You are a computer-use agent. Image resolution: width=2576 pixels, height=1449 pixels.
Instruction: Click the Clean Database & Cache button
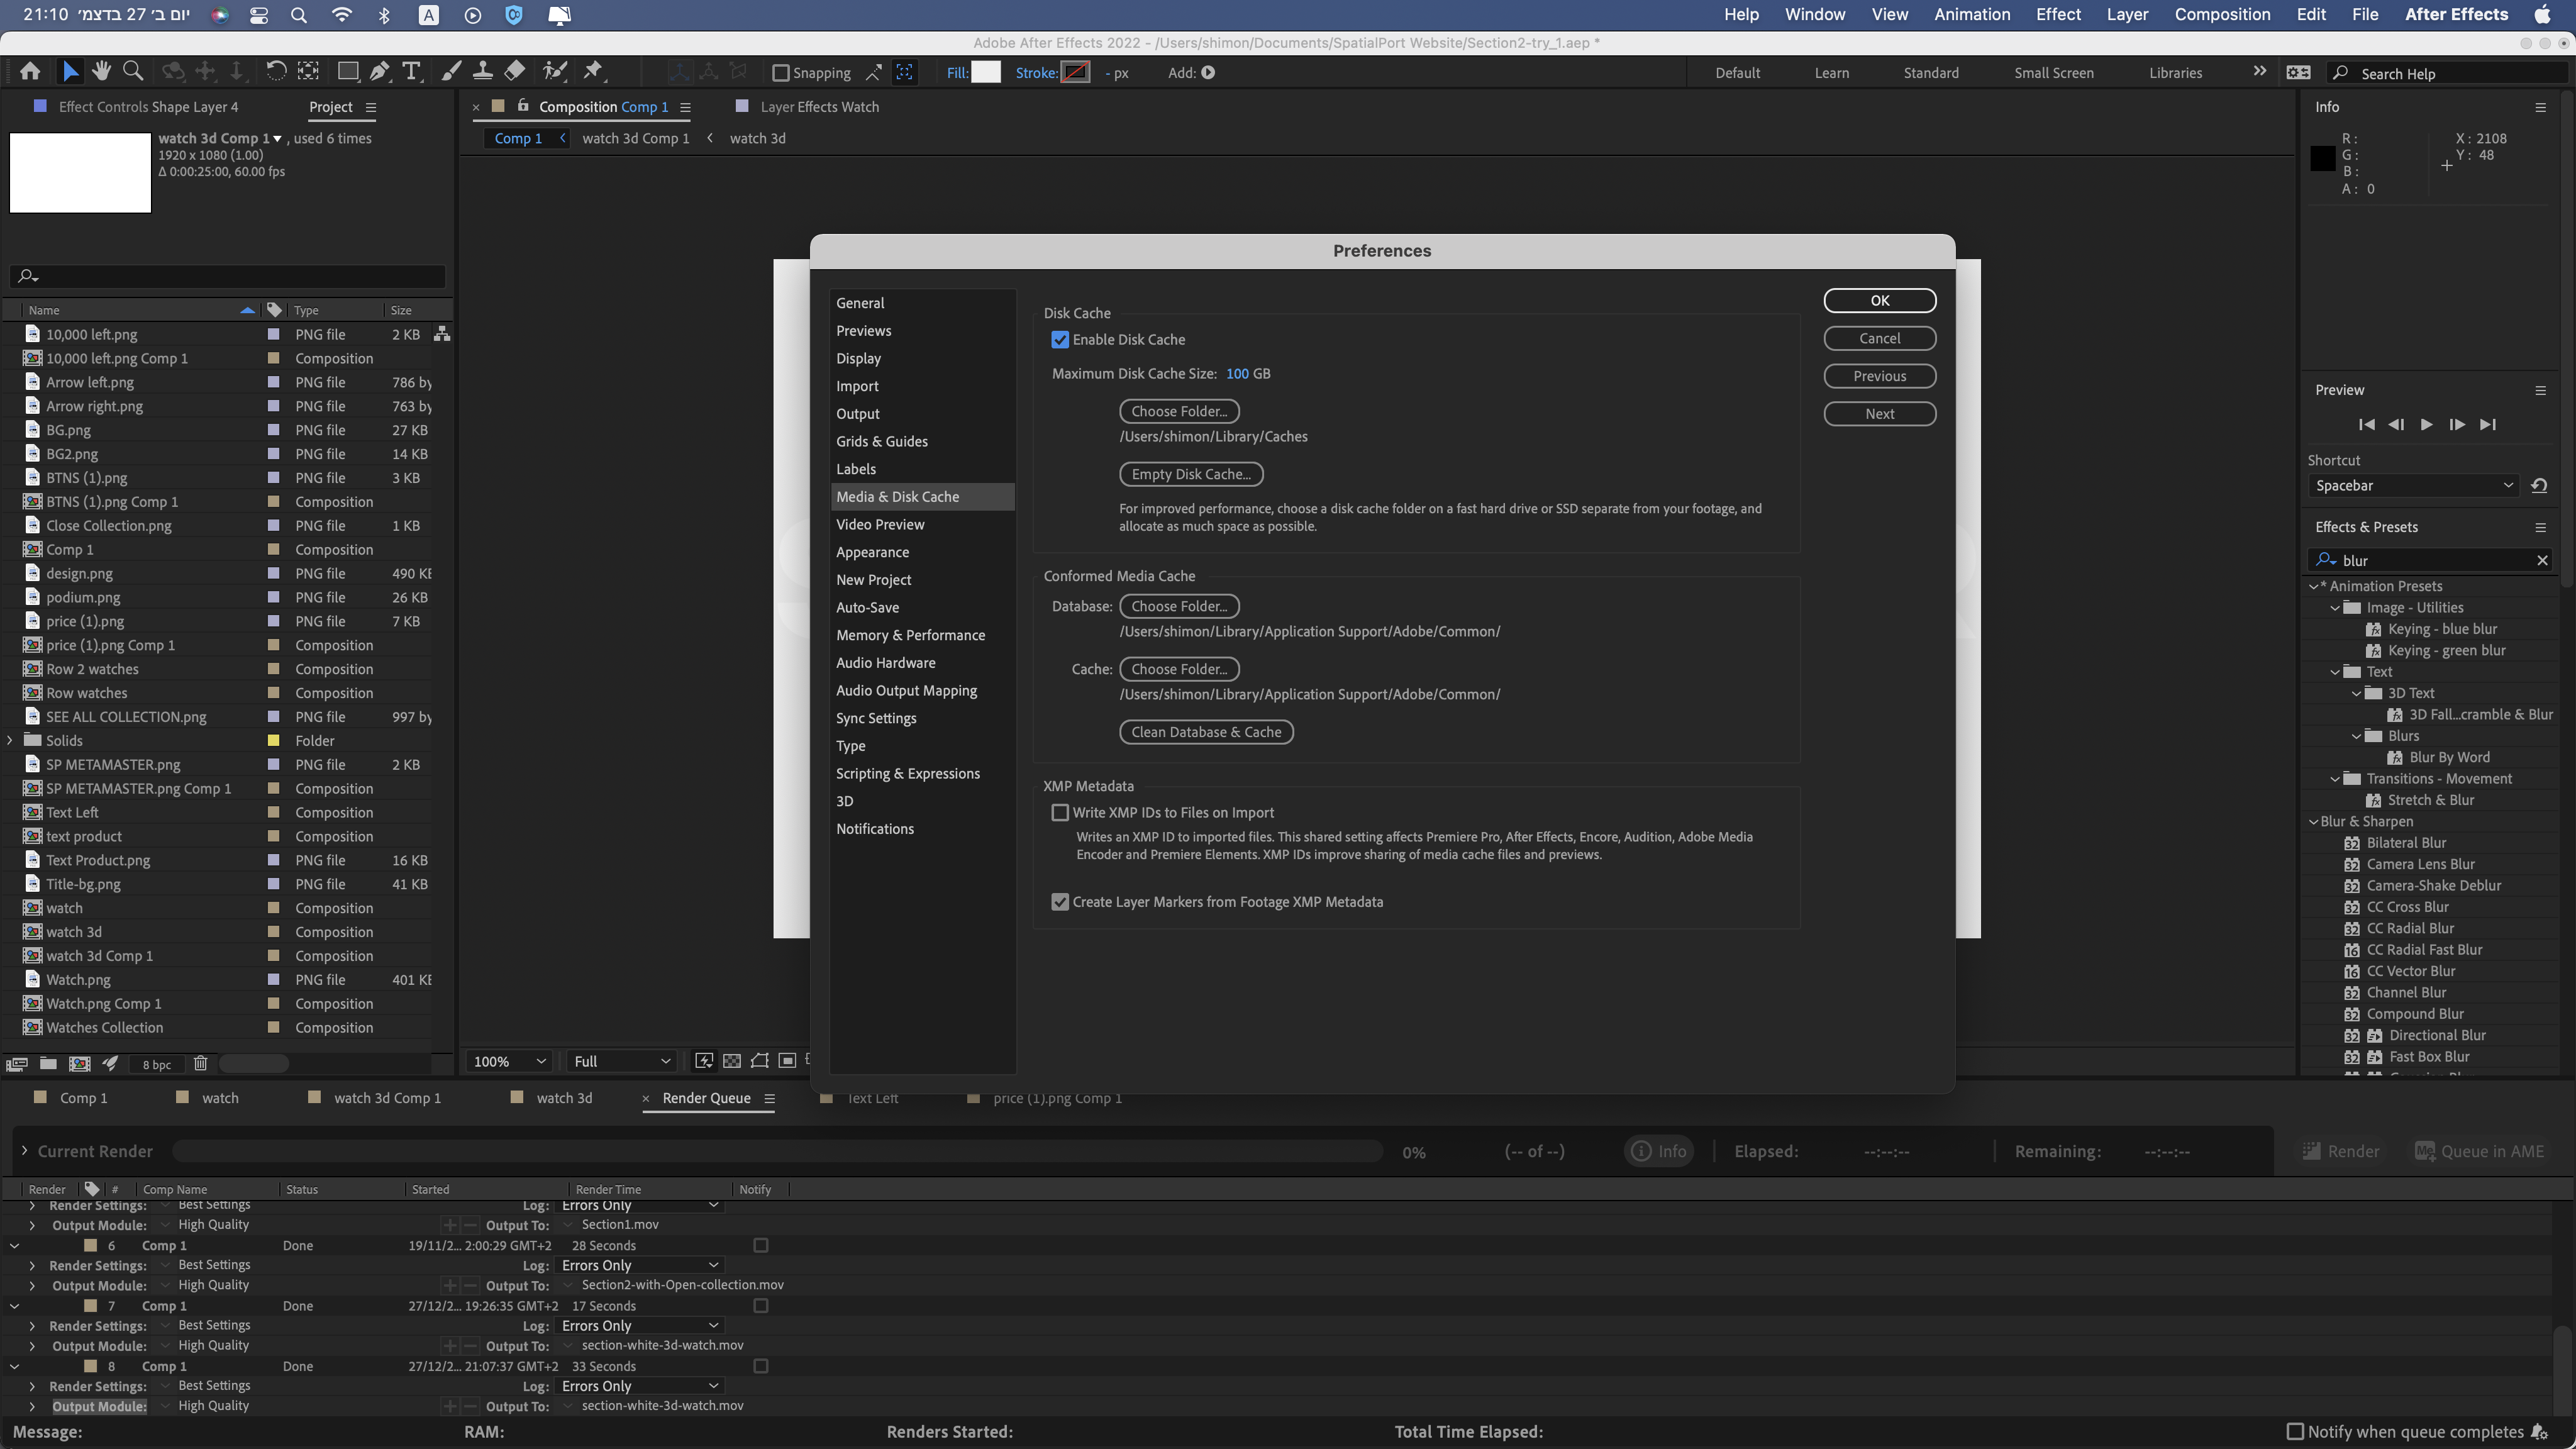click(x=1206, y=731)
